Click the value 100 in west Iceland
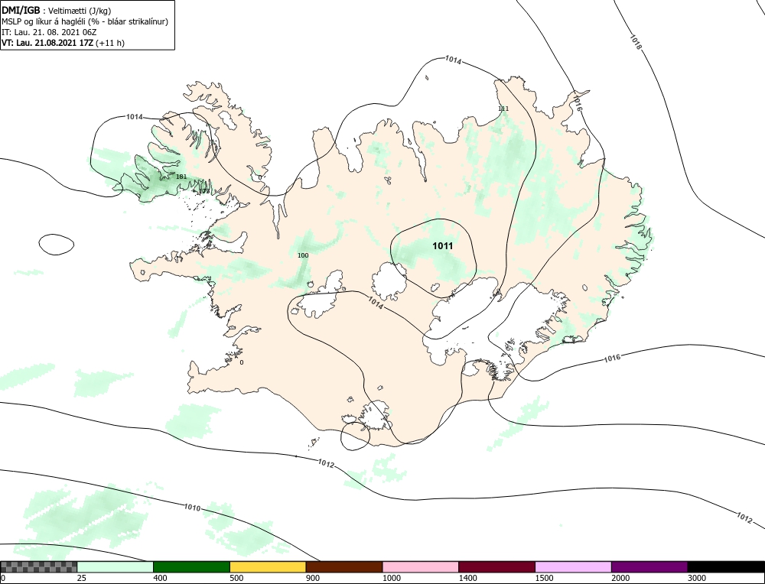 (303, 255)
